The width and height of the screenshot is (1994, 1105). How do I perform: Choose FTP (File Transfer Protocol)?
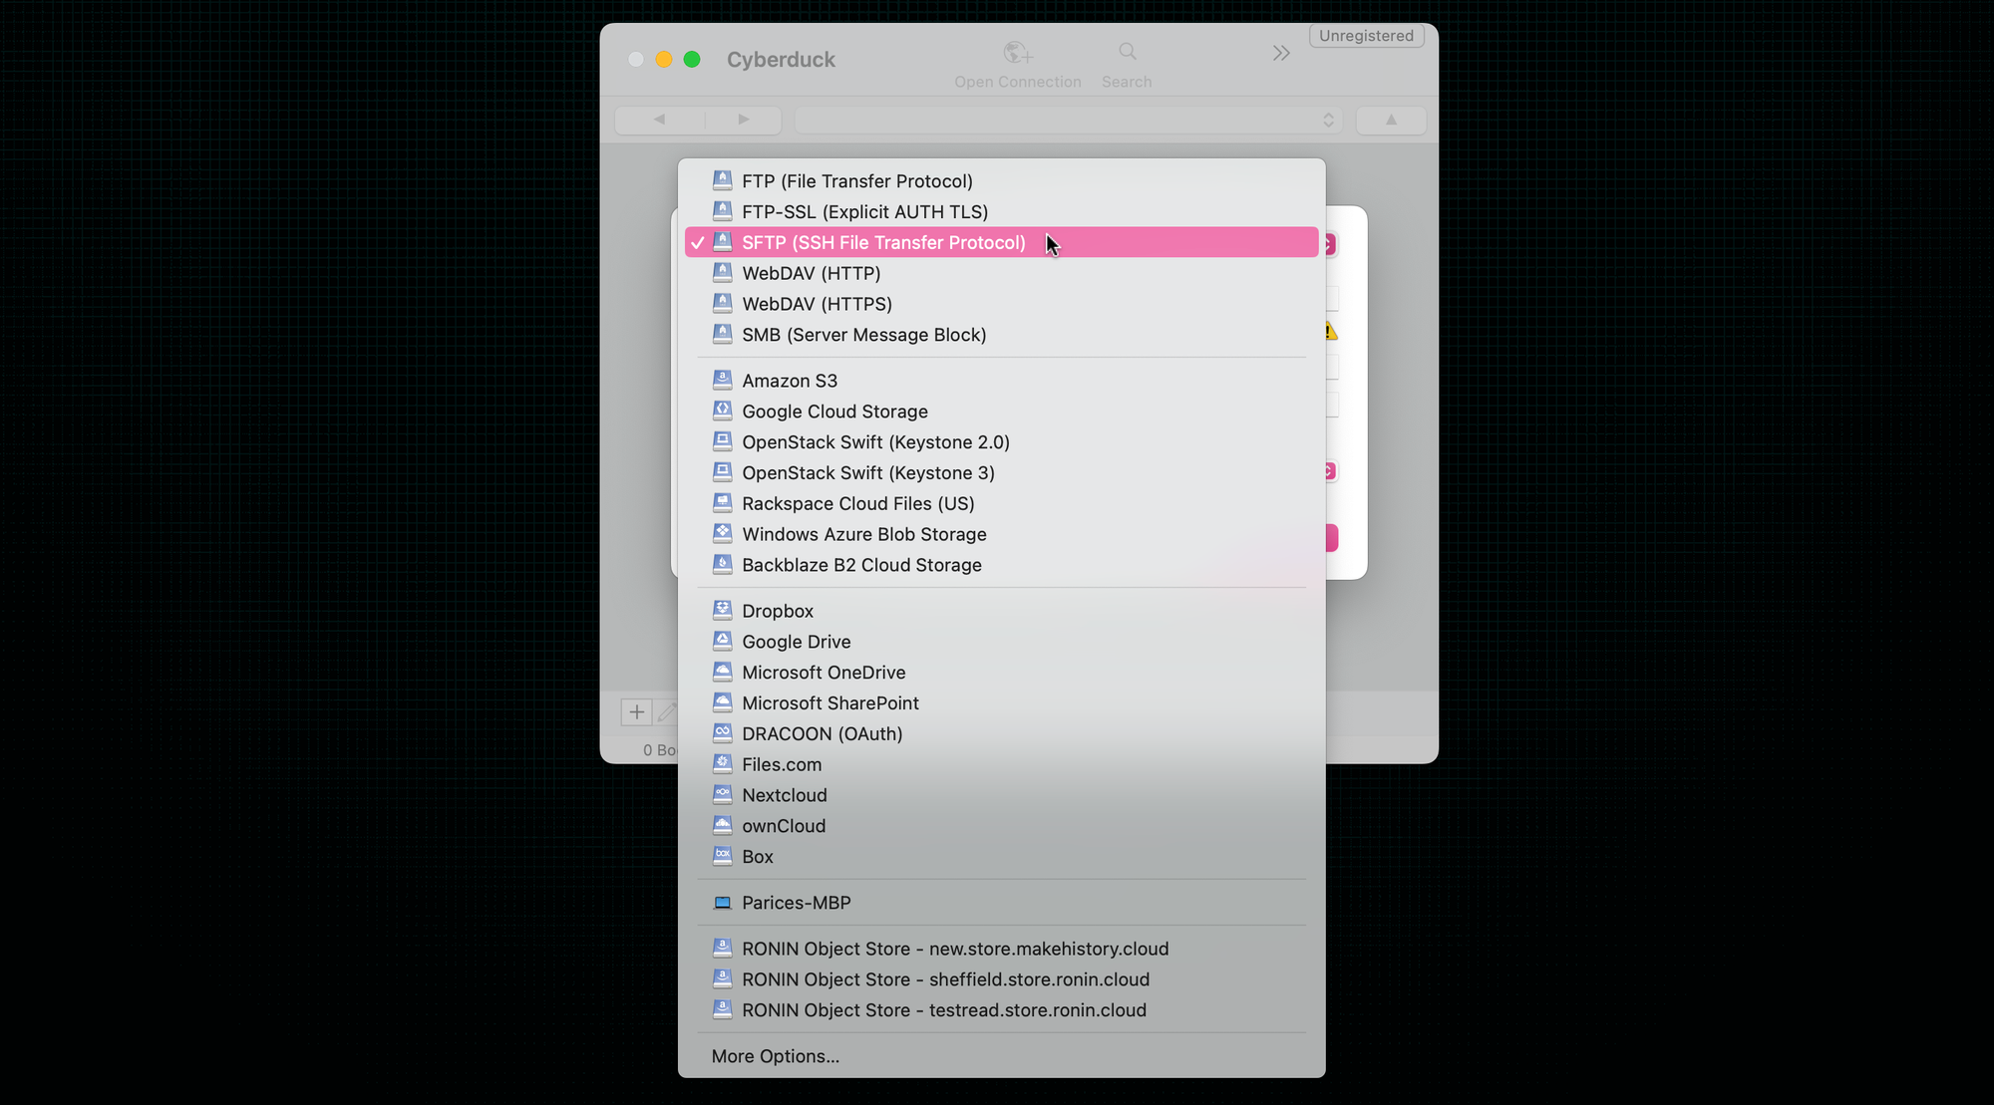coord(856,181)
